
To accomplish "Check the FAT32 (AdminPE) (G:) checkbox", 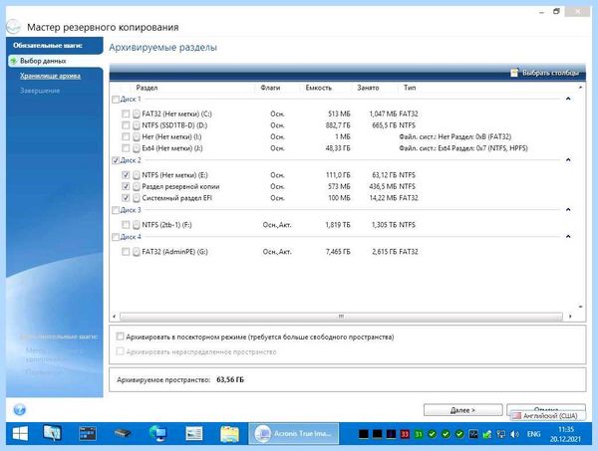I will point(126,252).
